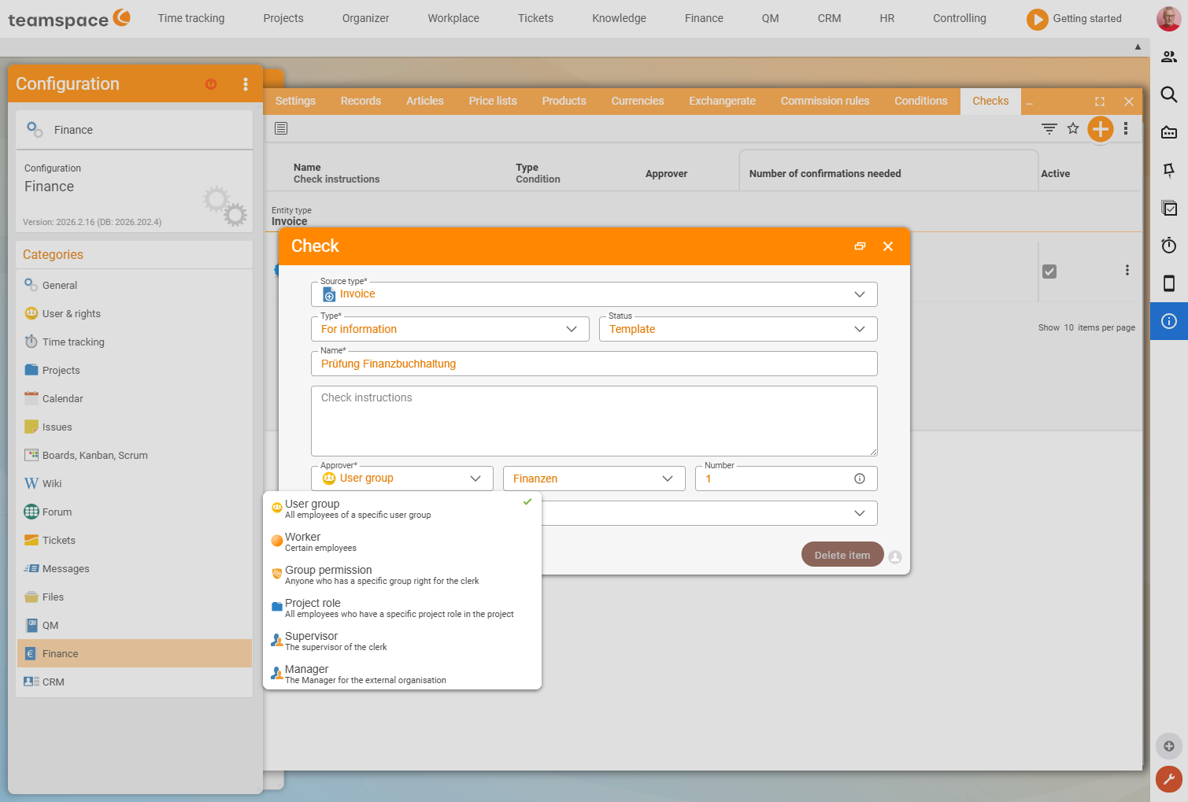This screenshot has width=1188, height=802.
Task: Open the Status Template dropdown
Action: (738, 329)
